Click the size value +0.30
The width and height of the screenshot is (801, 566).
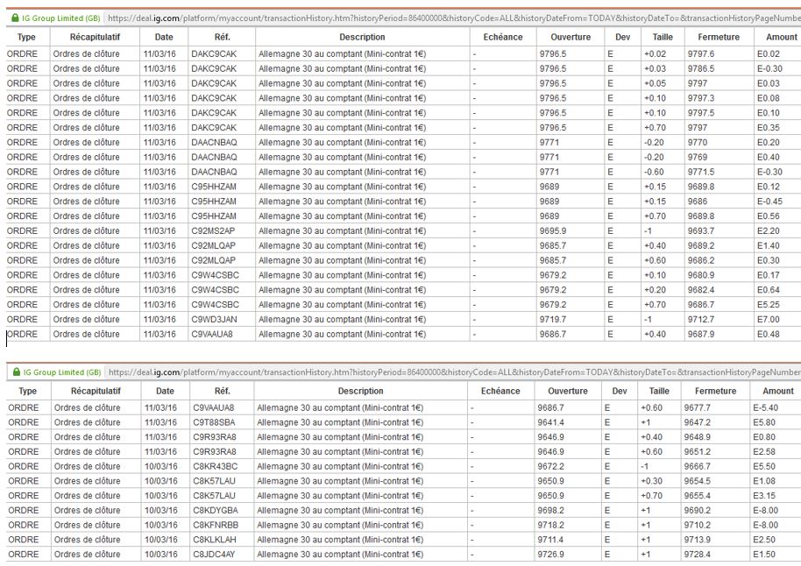pyautogui.click(x=651, y=481)
